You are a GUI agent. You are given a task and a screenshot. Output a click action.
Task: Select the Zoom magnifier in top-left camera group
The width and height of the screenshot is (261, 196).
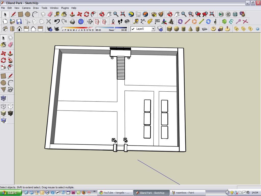click(x=116, y=14)
